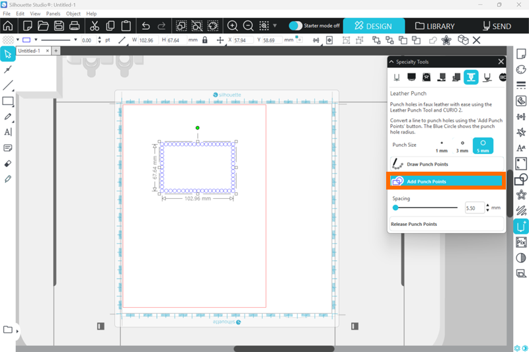Open the Panels menu
The image size is (529, 352).
(x=54, y=13)
